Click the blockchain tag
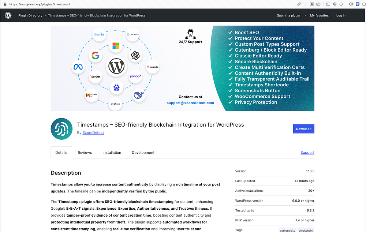 tap(306, 231)
